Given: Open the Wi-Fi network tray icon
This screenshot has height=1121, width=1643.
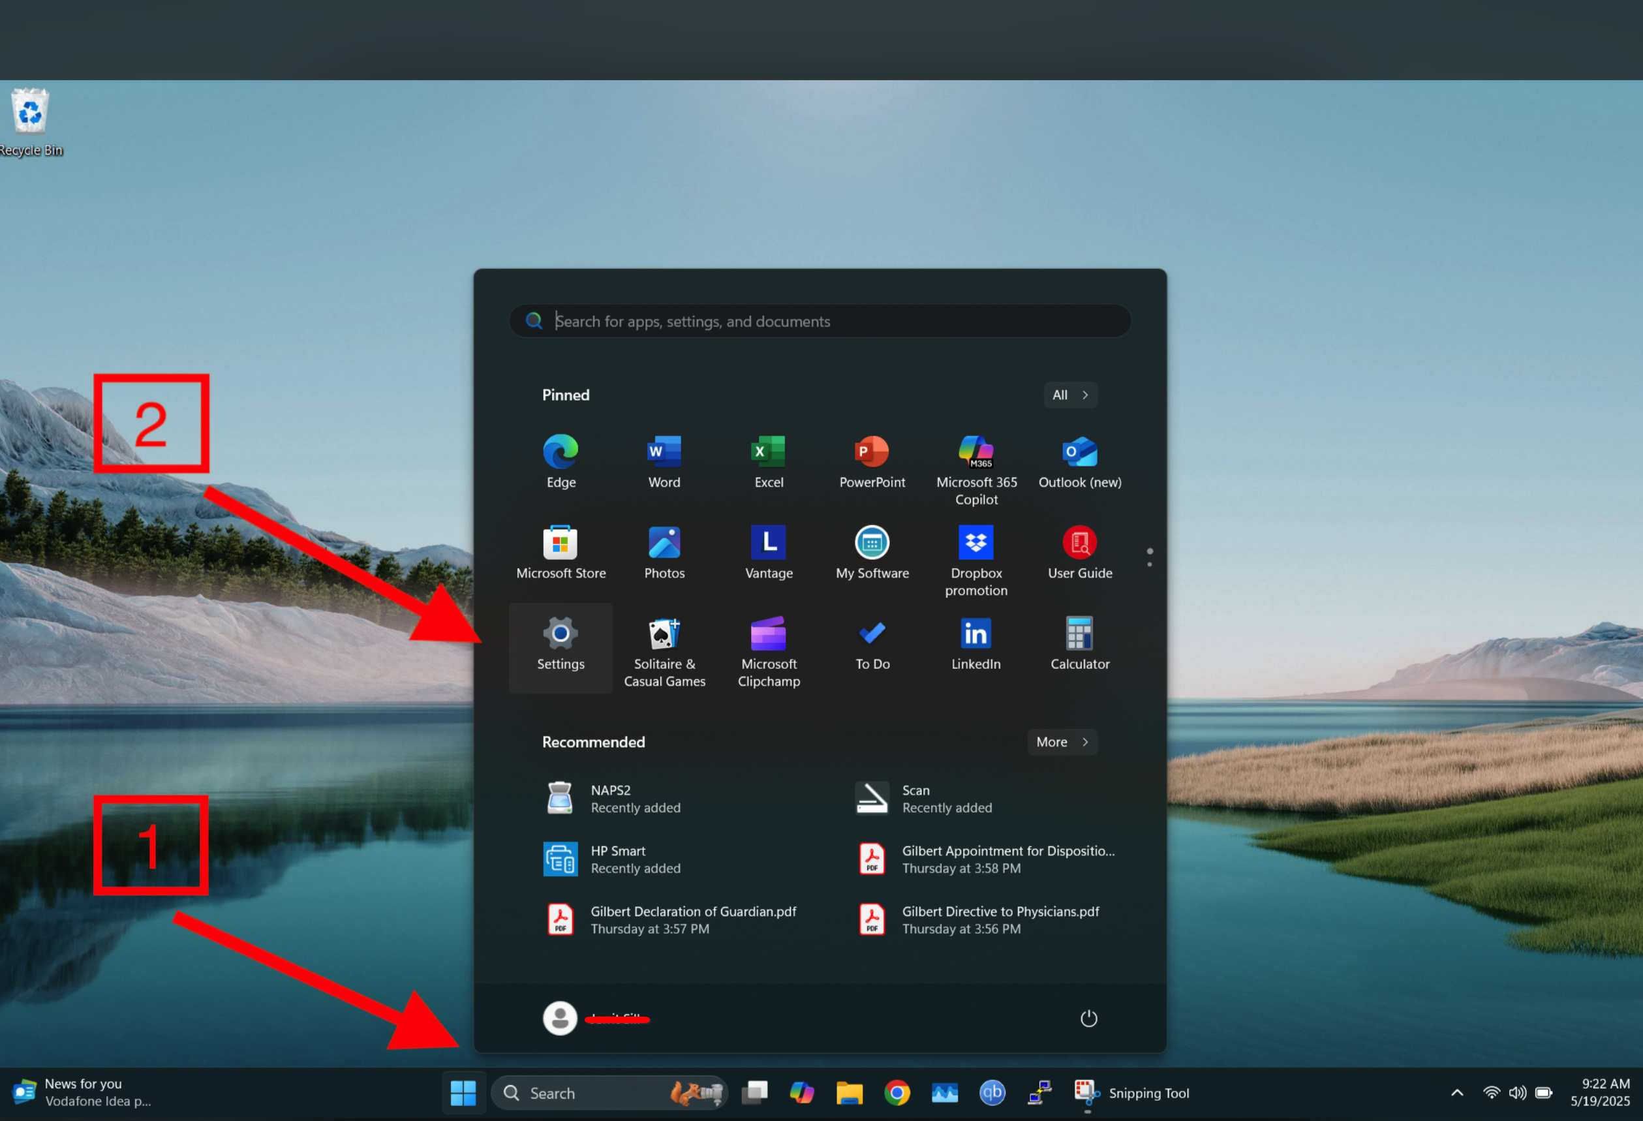Looking at the screenshot, I should click(1491, 1093).
